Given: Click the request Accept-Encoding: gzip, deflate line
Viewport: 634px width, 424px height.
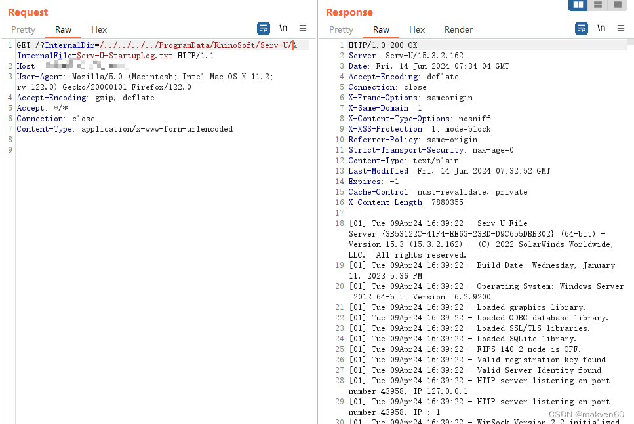Looking at the screenshot, I should click(85, 98).
